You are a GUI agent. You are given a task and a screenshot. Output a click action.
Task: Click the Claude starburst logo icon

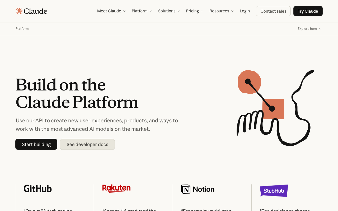point(19,11)
